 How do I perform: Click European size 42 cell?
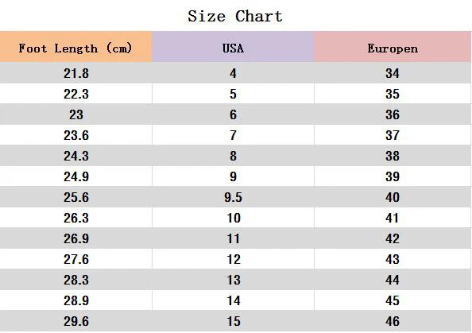[x=393, y=238]
